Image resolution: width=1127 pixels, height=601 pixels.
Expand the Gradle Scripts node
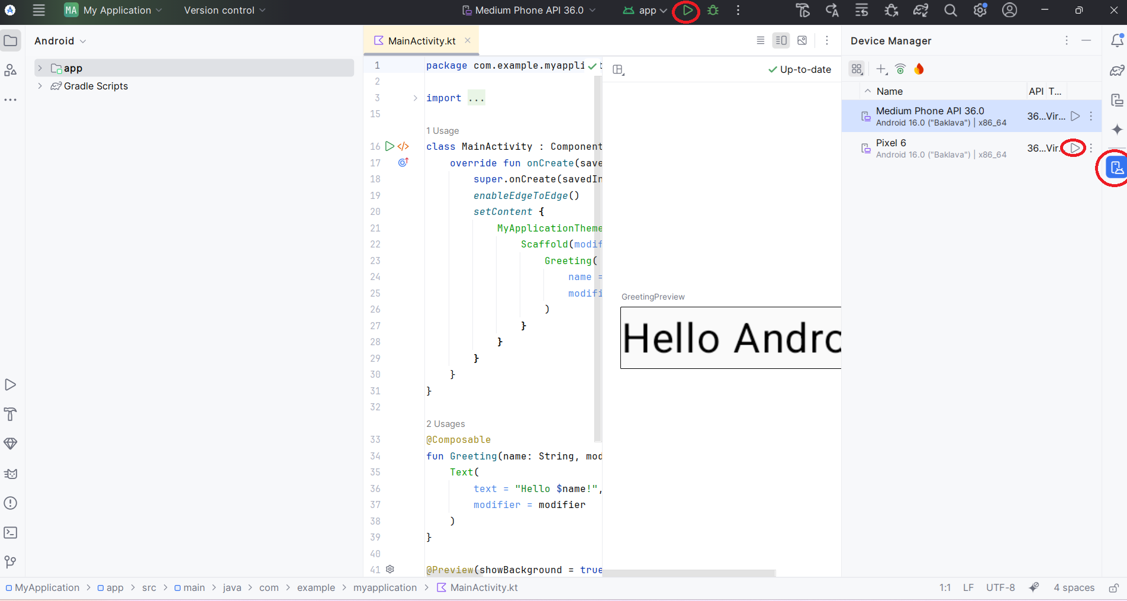[40, 86]
